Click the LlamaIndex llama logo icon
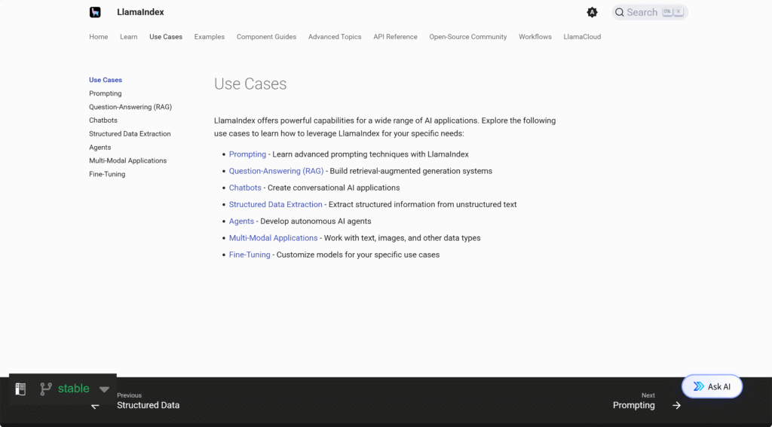This screenshot has height=427, width=772. 95,12
